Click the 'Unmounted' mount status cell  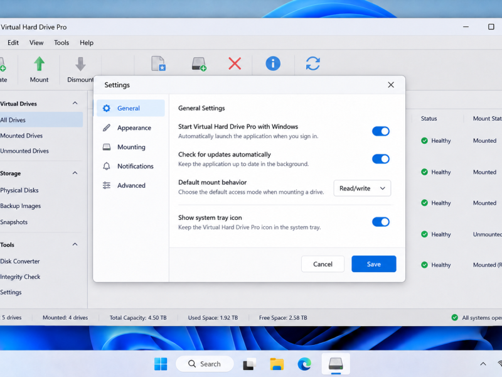click(x=488, y=234)
